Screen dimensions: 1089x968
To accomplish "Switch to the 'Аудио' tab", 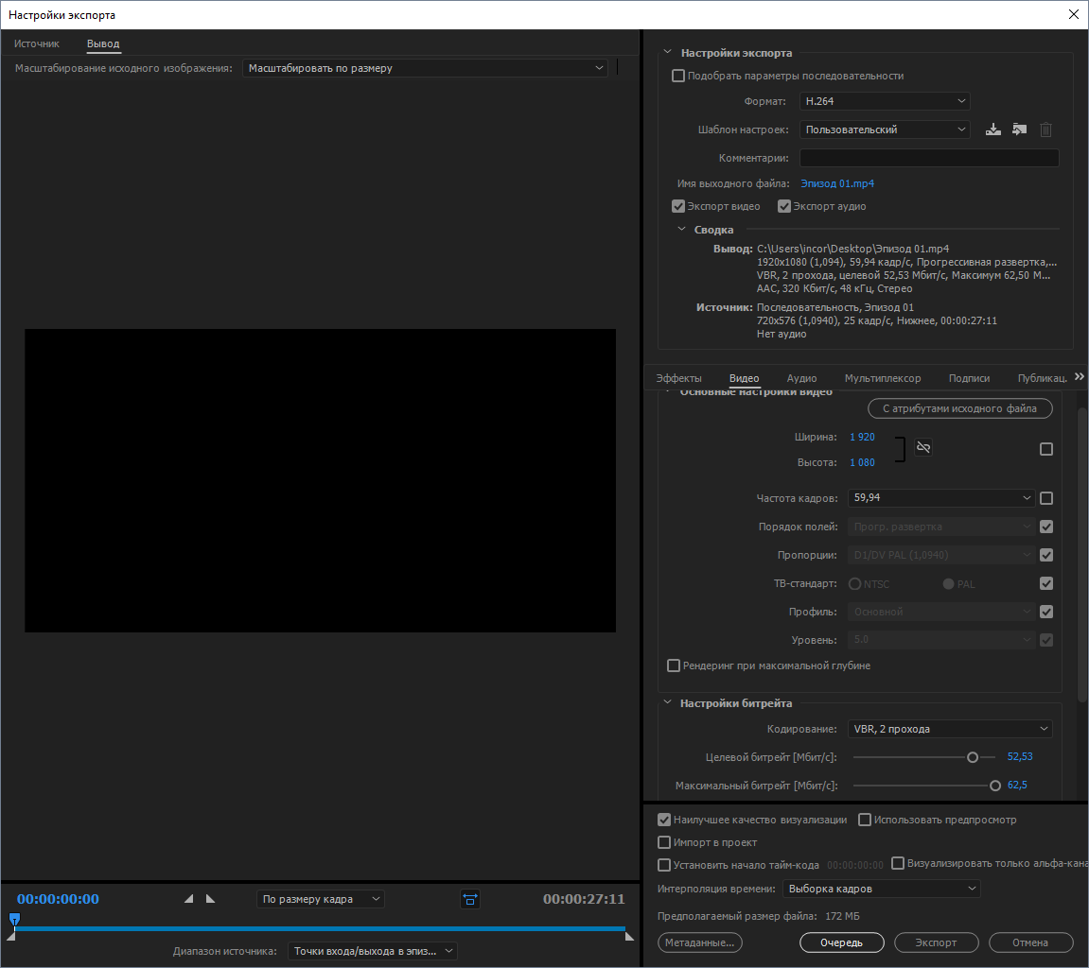I will point(801,378).
